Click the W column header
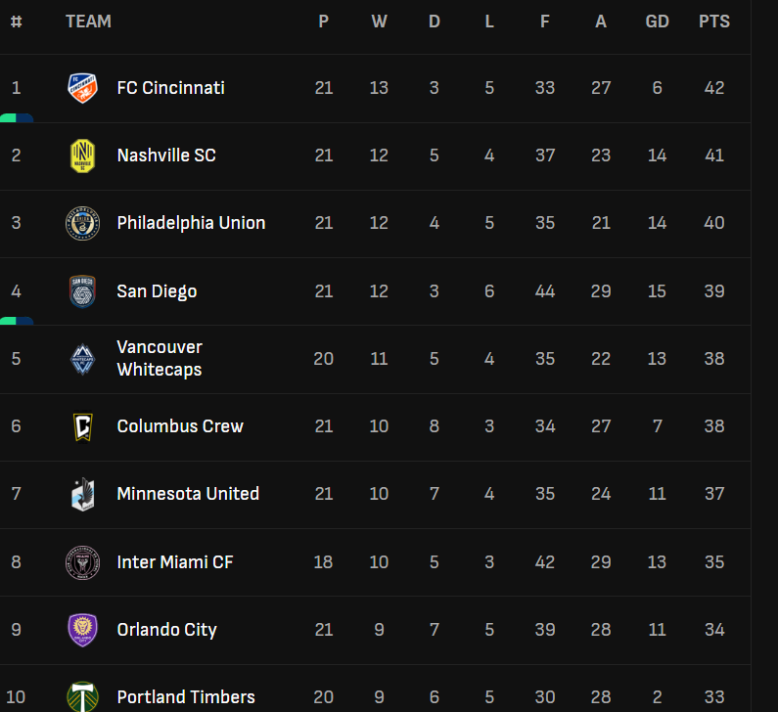Image resolution: width=778 pixels, height=712 pixels. tap(379, 22)
